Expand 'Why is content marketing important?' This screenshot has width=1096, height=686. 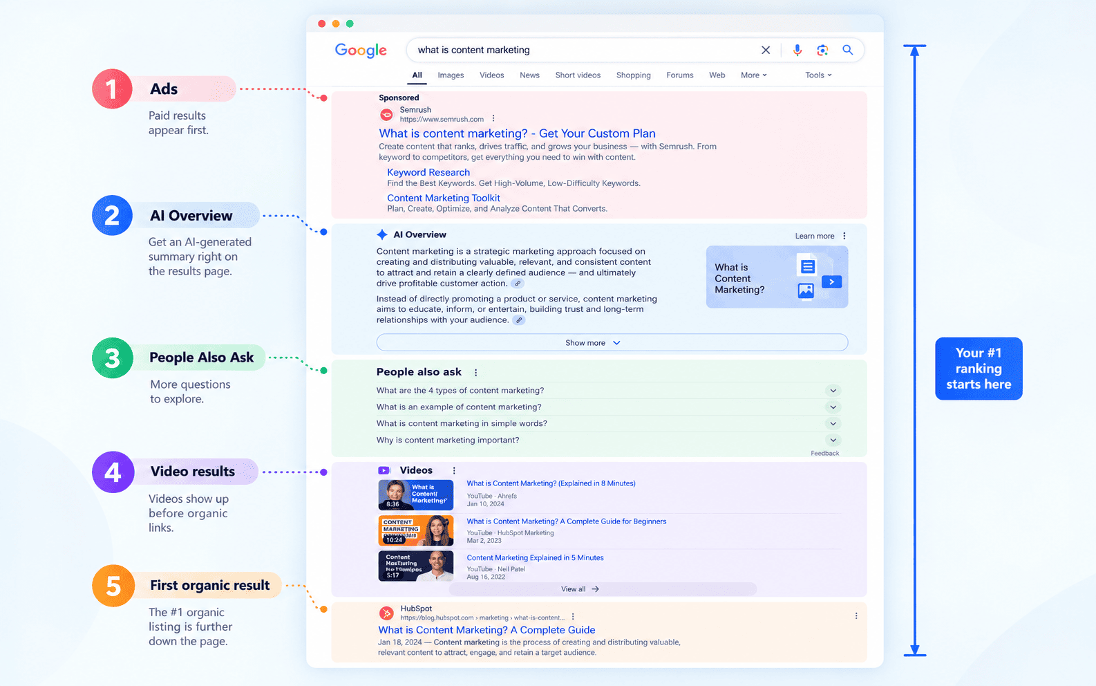coord(833,441)
